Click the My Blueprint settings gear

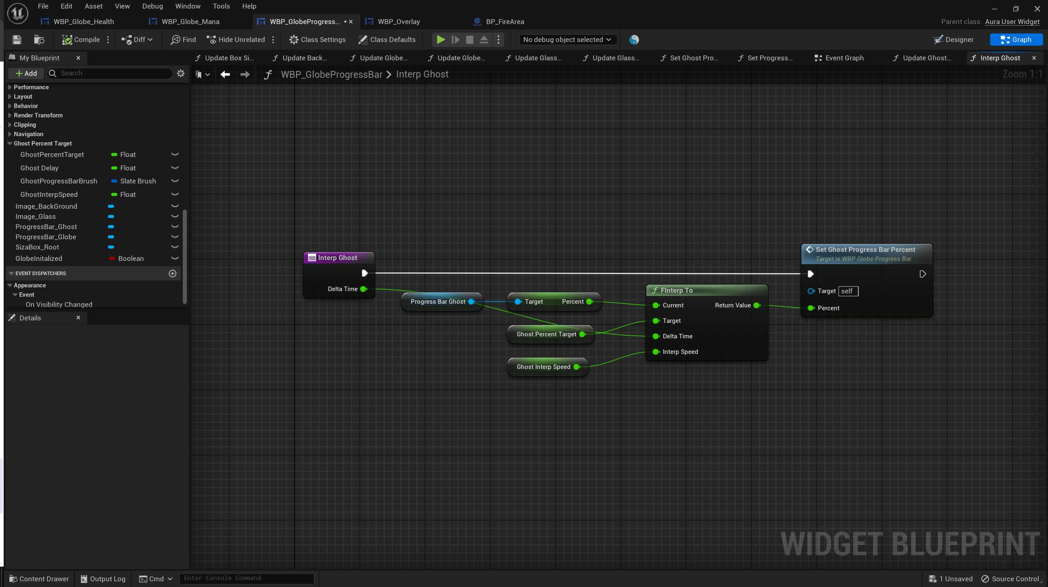coord(181,73)
